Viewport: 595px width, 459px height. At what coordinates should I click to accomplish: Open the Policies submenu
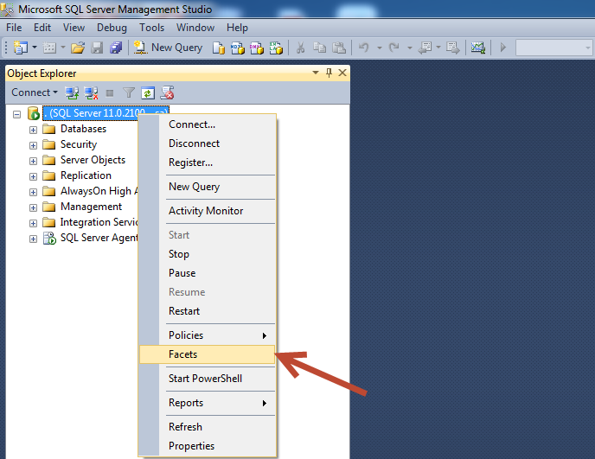pos(208,335)
